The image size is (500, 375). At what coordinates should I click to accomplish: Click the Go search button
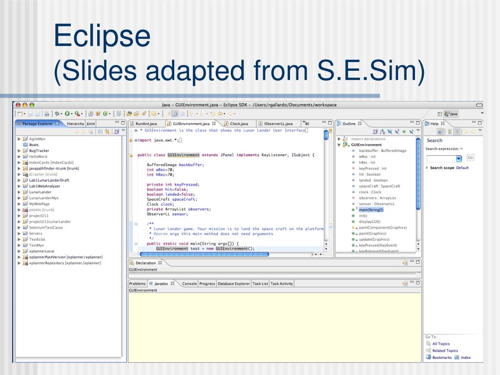pyautogui.click(x=470, y=158)
